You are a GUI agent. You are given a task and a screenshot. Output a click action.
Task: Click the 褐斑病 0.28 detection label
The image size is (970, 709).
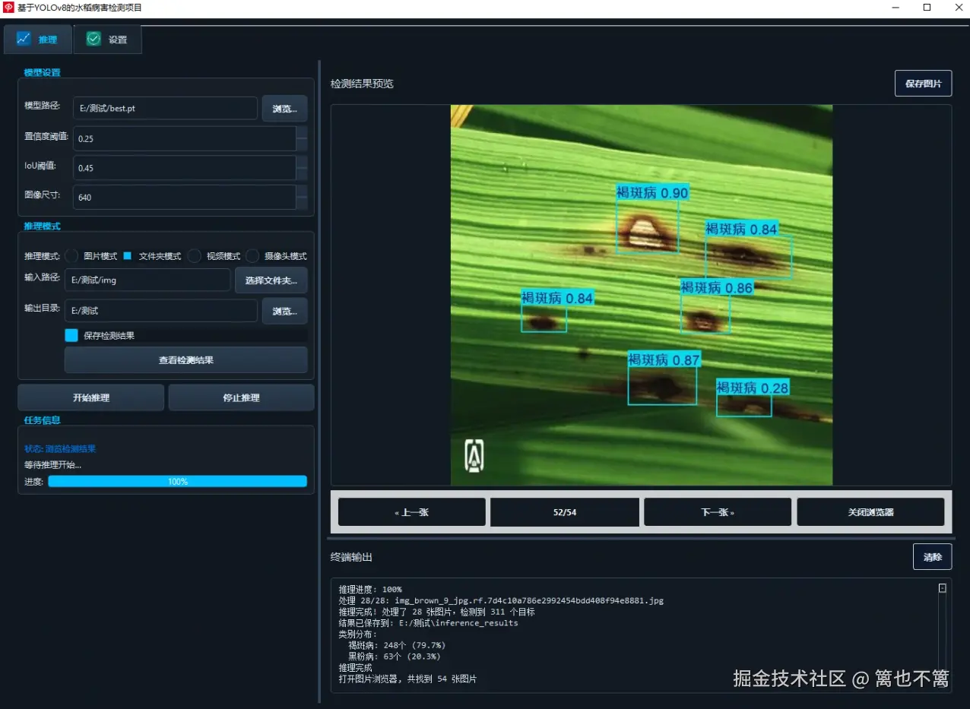tap(753, 388)
